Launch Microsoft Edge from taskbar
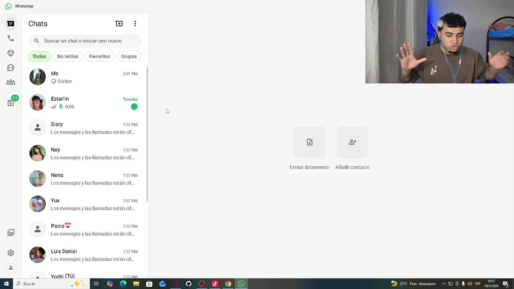The height and width of the screenshot is (289, 514). coord(123,284)
